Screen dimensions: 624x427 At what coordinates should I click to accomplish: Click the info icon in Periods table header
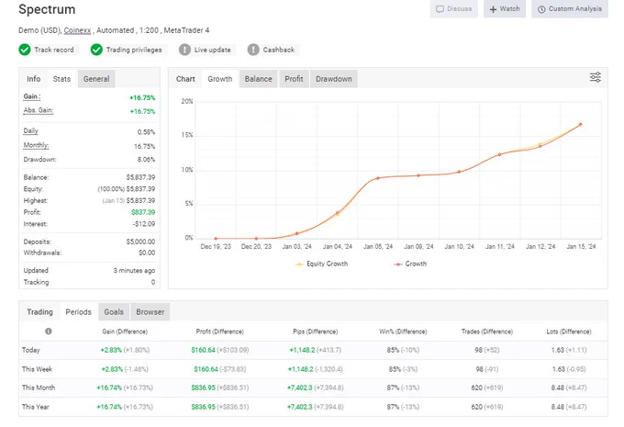[x=49, y=331]
